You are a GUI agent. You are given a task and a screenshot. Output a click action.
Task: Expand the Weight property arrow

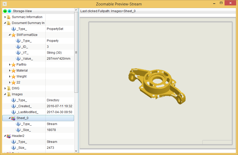pos(10,76)
